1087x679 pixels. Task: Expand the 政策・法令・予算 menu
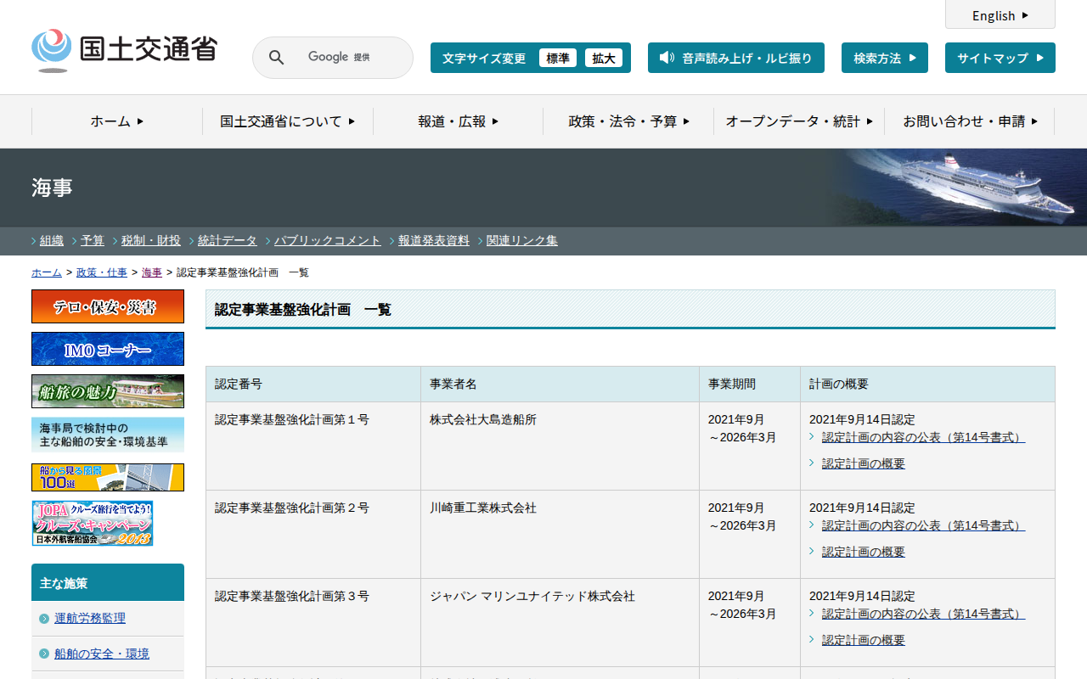[x=628, y=121]
